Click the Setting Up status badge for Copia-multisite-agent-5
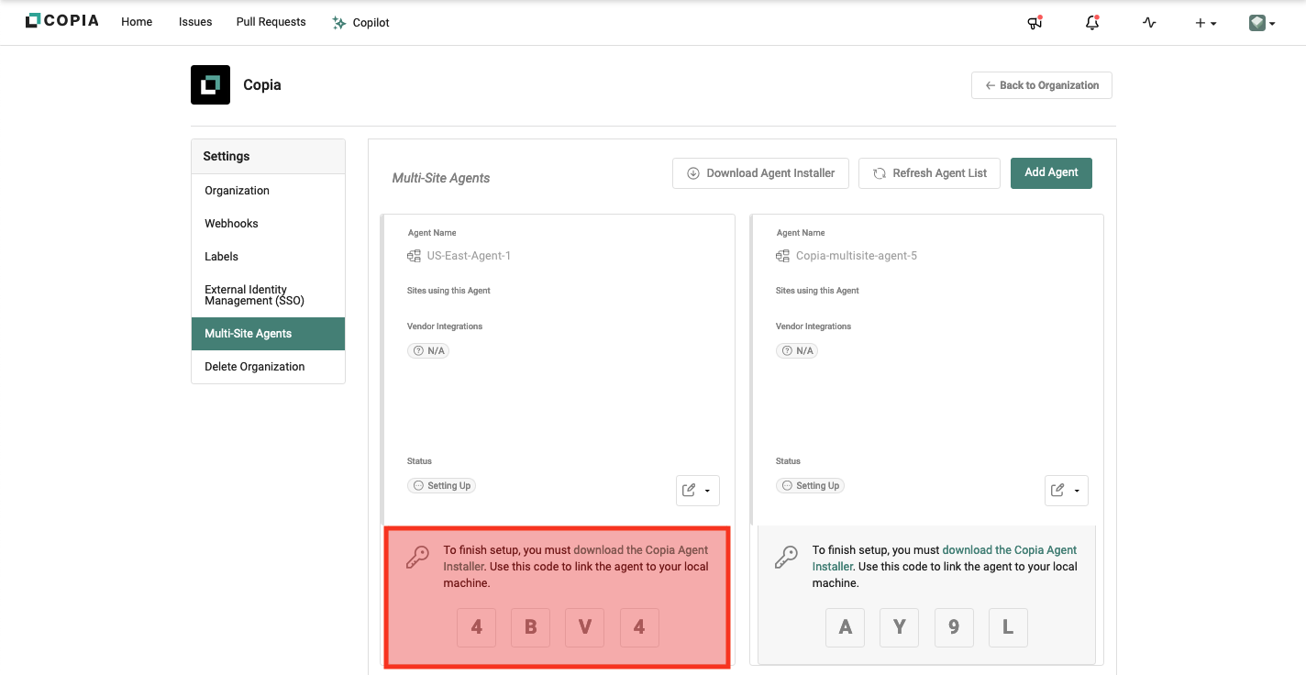Screen dimensions: 1306x675 [x=810, y=486]
